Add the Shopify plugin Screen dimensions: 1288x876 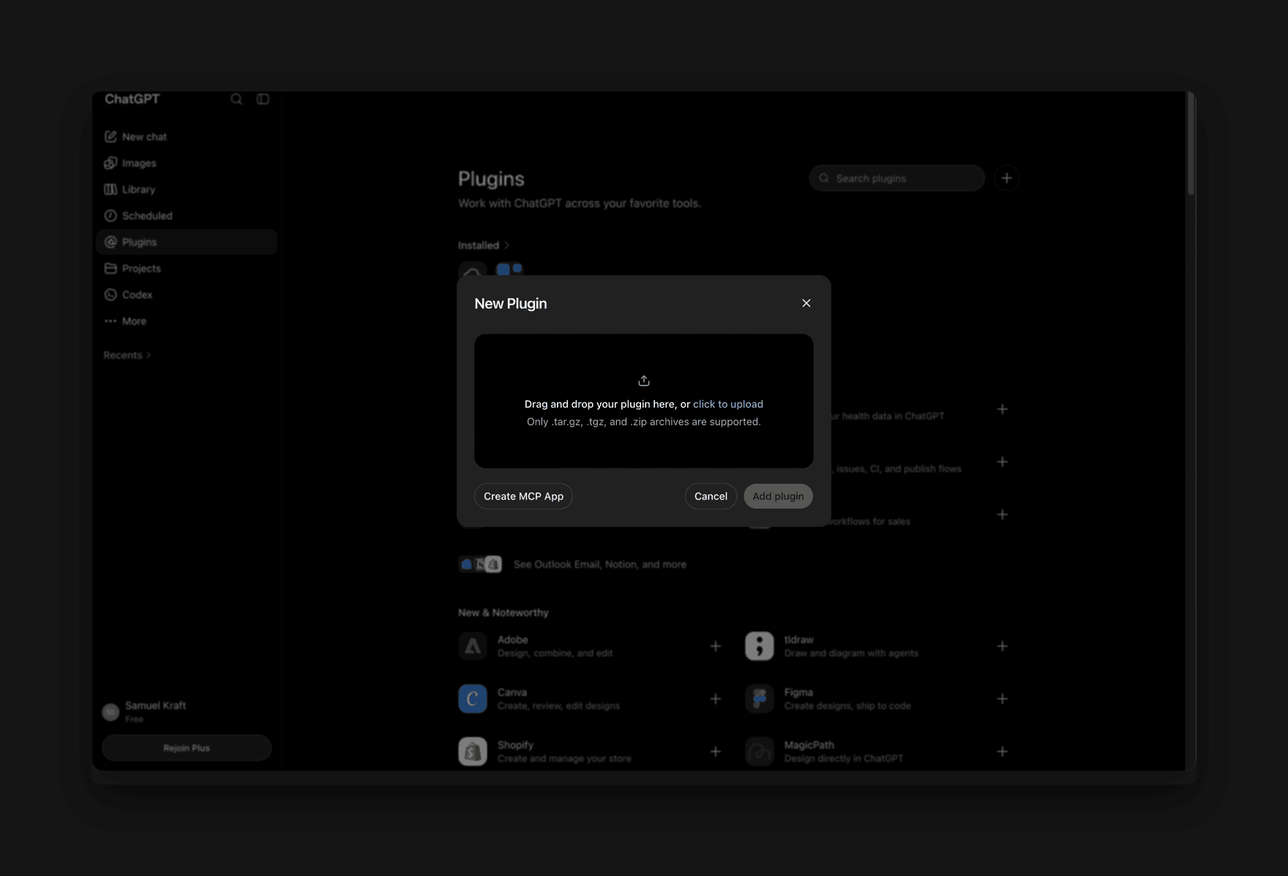[x=716, y=752]
